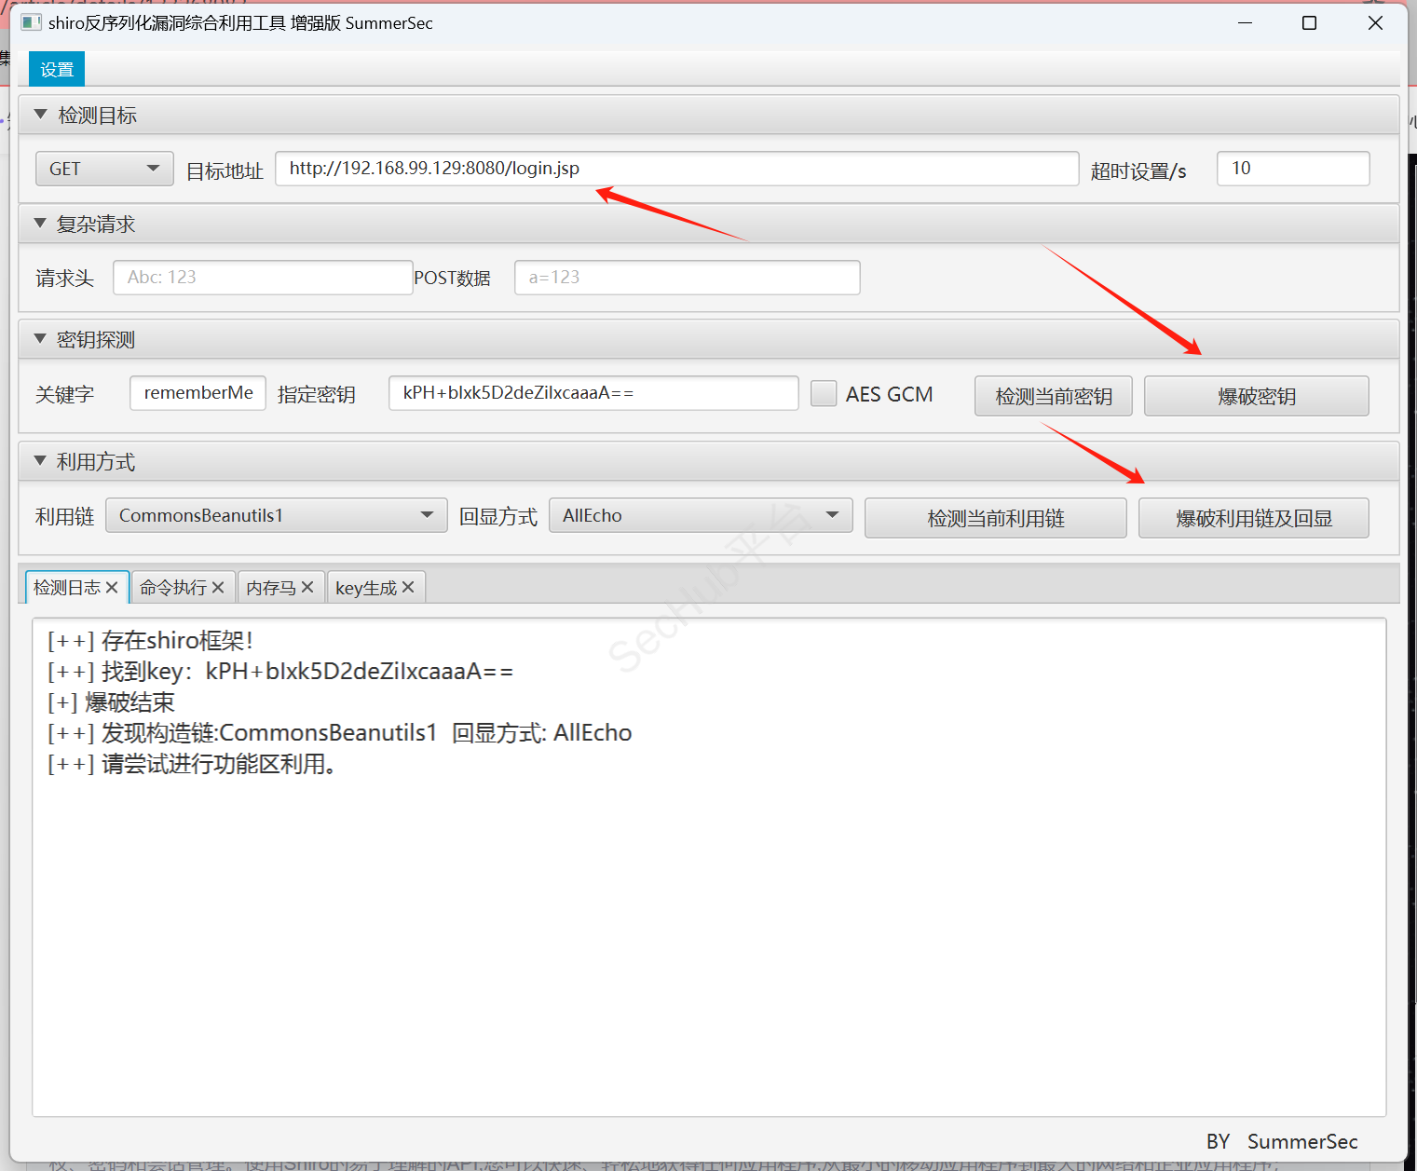The image size is (1417, 1171).
Task: Collapse the 利用方式 panel triangle
Action: pos(40,461)
